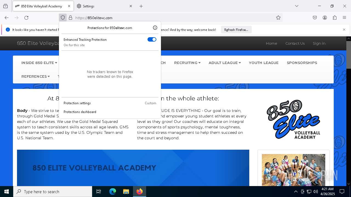Click the team photo thumbnail
Image resolution: width=351 pixels, height=197 pixels.
(x=293, y=170)
